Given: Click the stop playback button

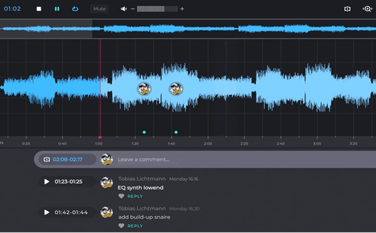Looking at the screenshot, I should [39, 9].
